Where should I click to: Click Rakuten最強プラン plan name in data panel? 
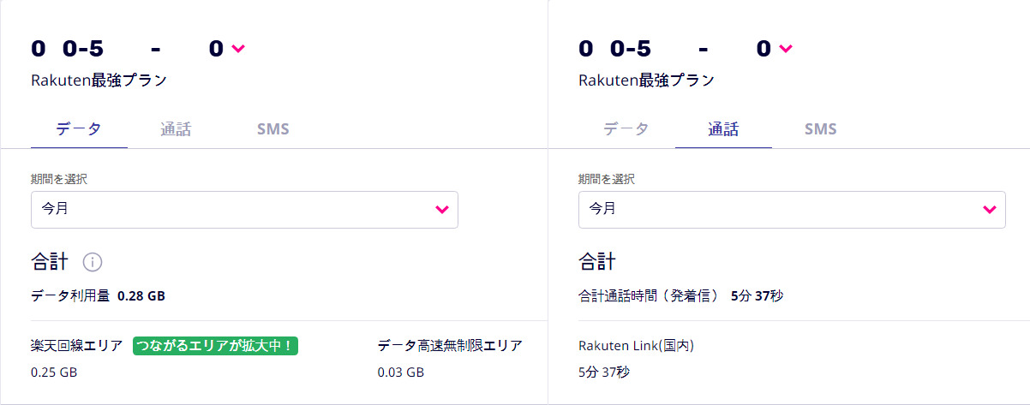click(x=99, y=80)
